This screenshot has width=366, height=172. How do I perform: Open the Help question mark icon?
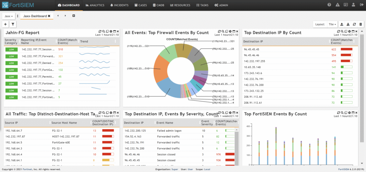pyautogui.click(x=329, y=5)
